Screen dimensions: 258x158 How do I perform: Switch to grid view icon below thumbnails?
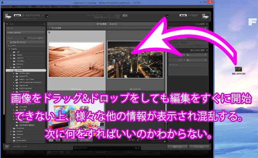click(x=51, y=140)
